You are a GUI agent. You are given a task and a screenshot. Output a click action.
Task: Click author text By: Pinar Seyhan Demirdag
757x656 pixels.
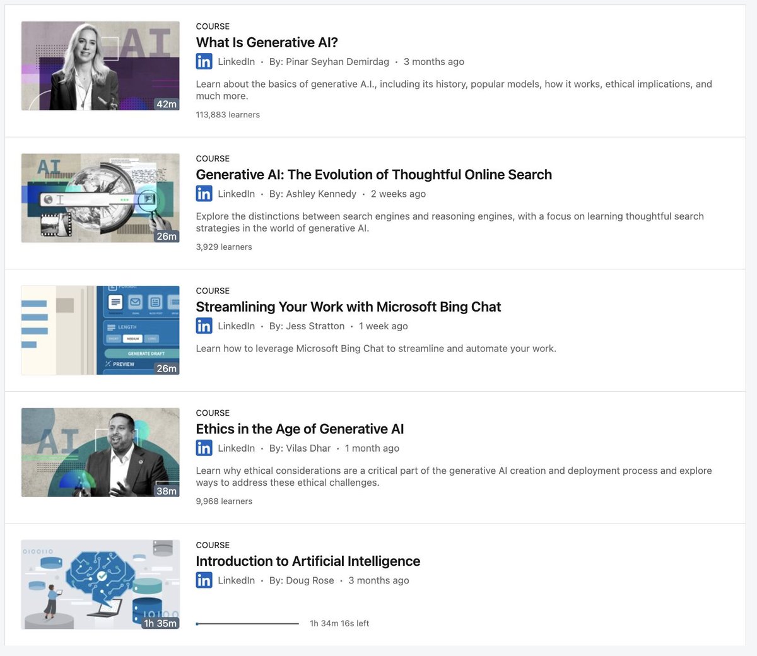(329, 62)
